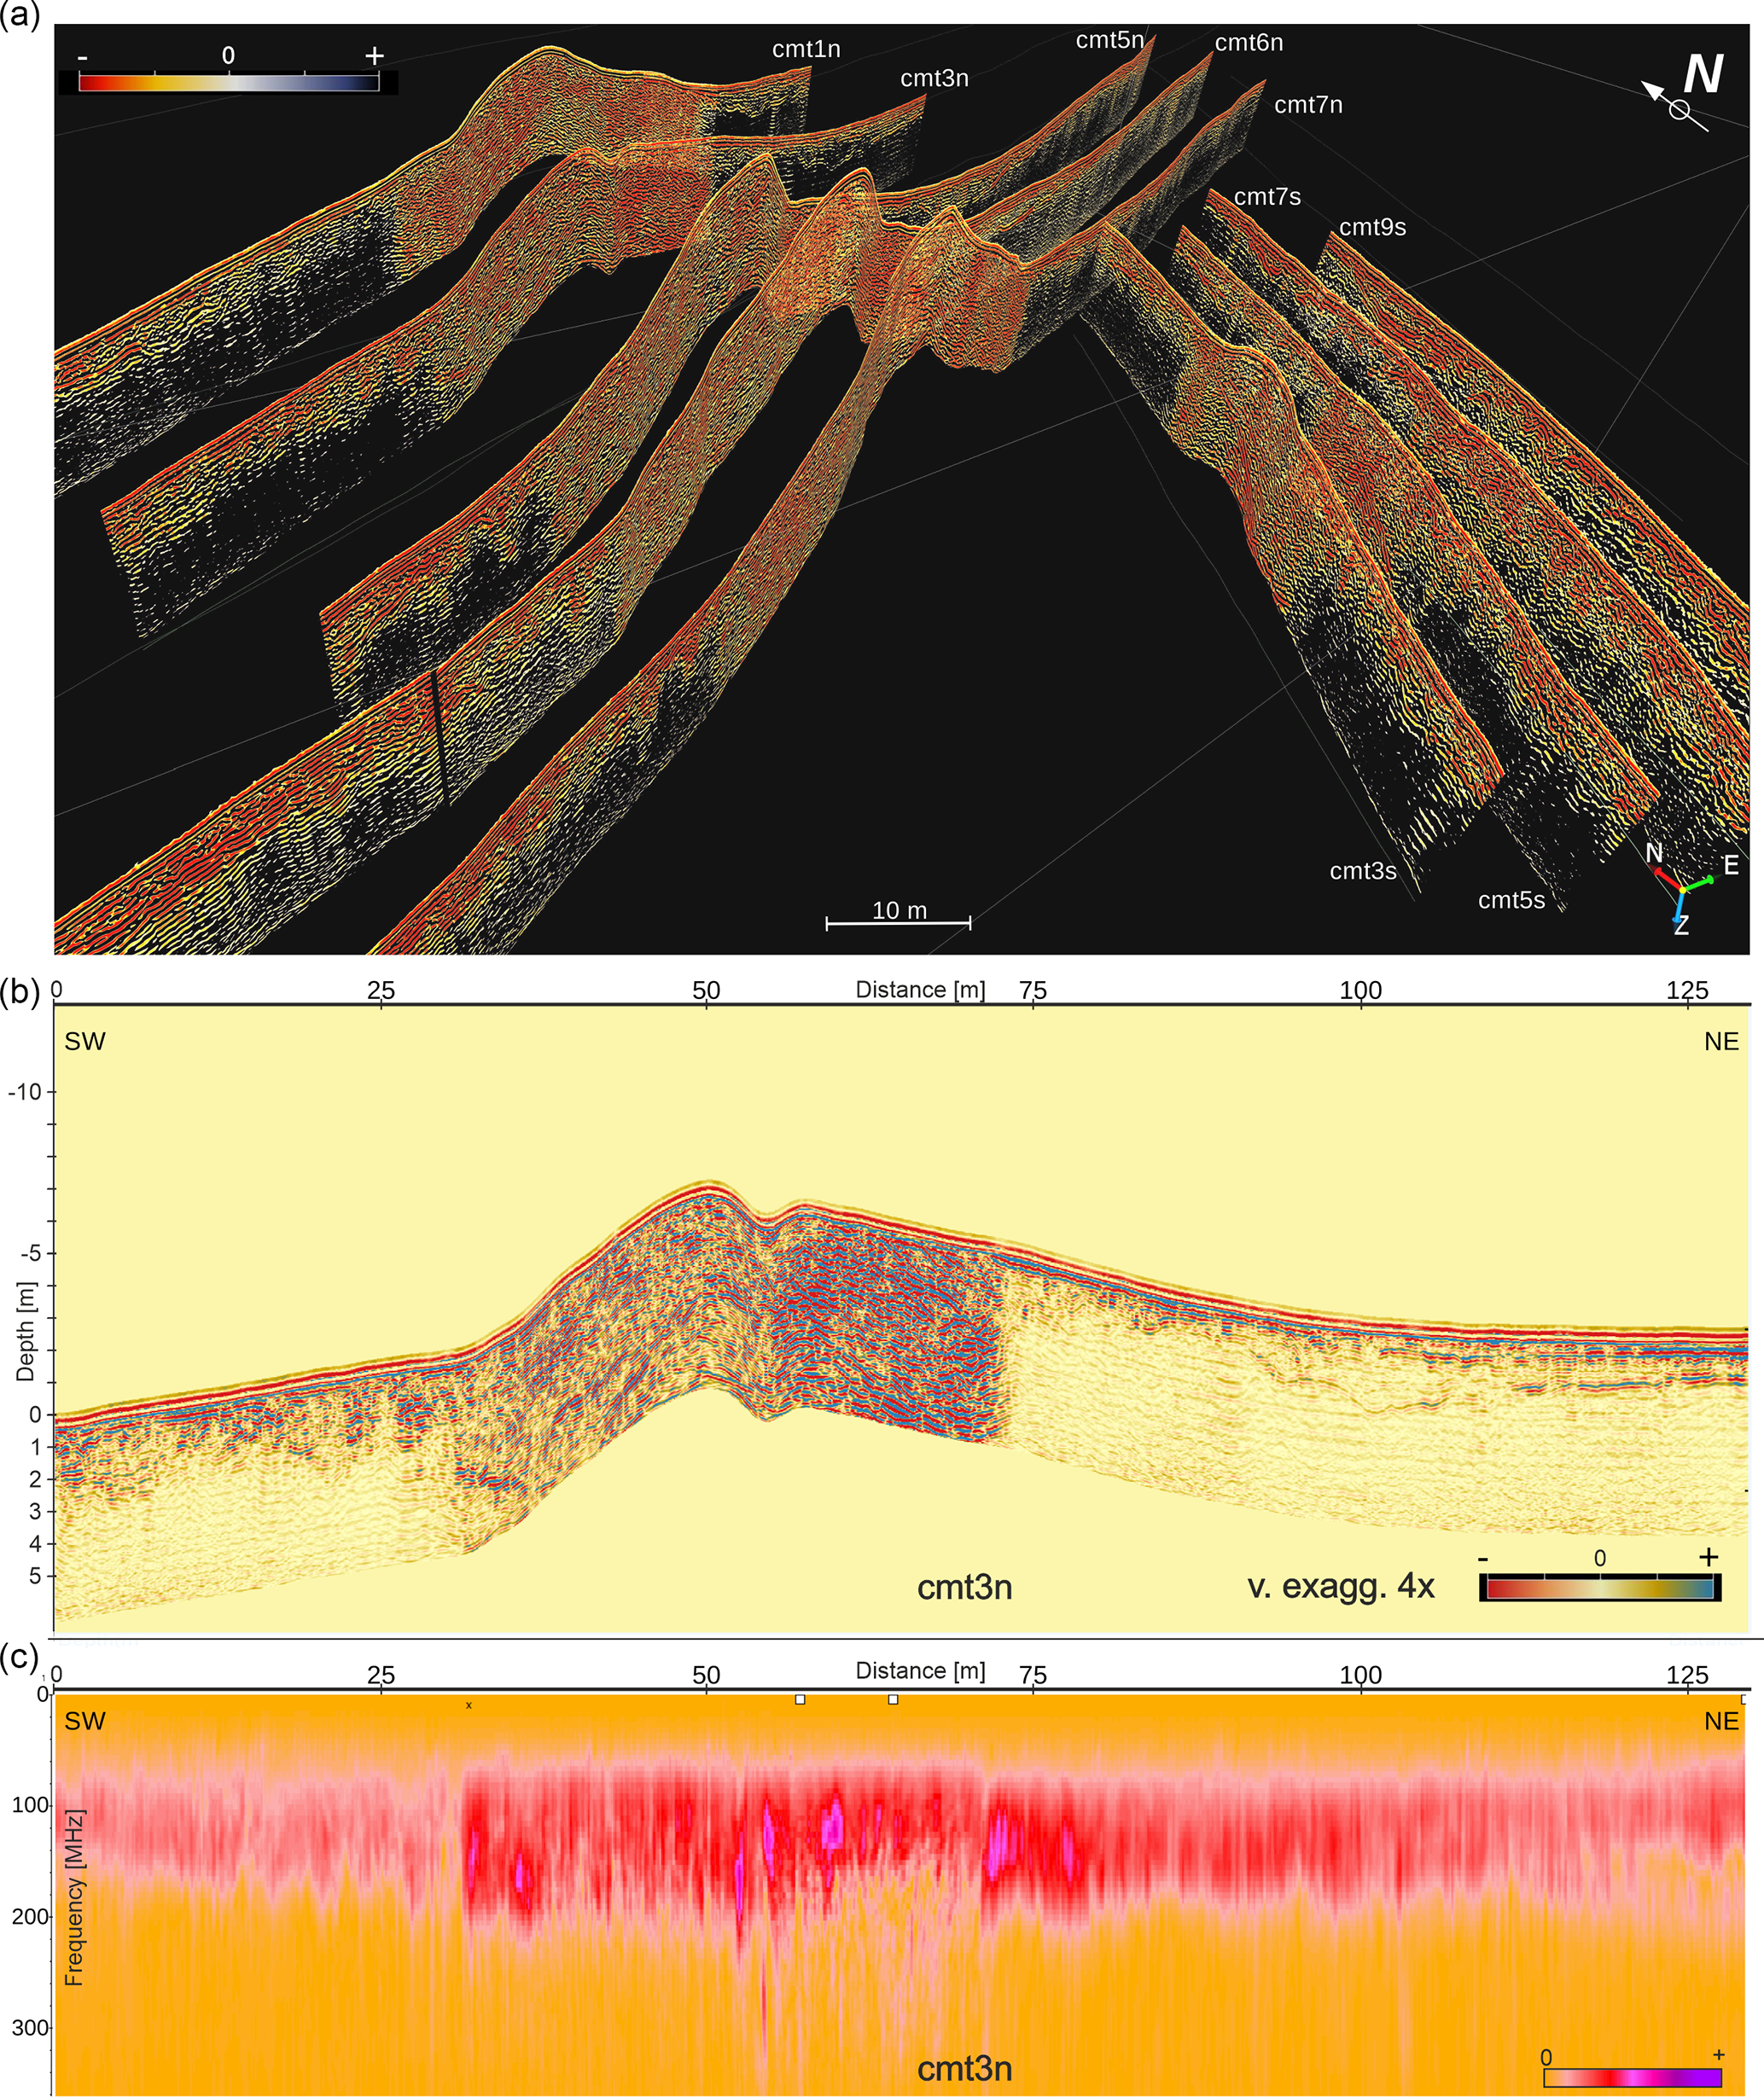The image size is (1764, 2097).
Task: Select the cmt5s profile label
Action: click(1511, 899)
